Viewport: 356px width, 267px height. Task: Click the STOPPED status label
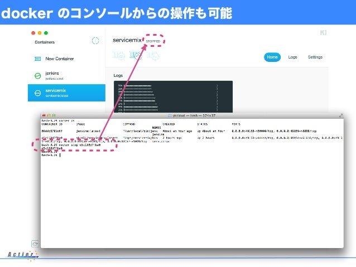(153, 41)
